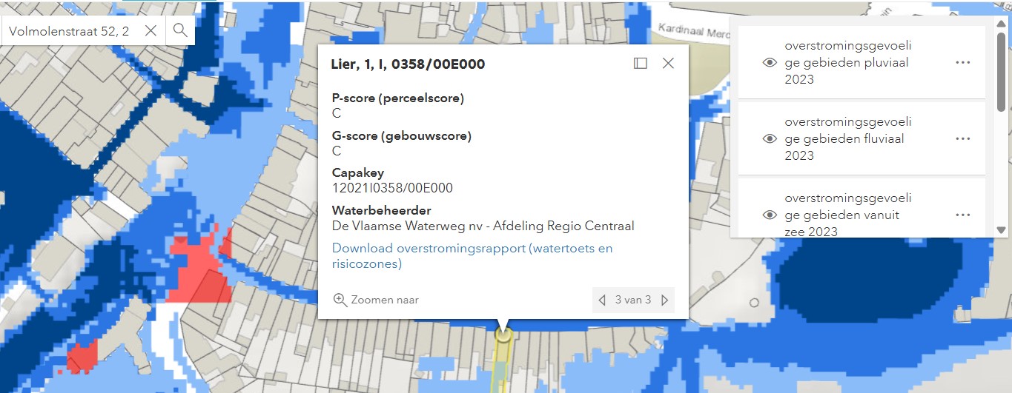Open options menu for pluviaal 2023 layer
This screenshot has height=393, width=1012.
click(963, 63)
